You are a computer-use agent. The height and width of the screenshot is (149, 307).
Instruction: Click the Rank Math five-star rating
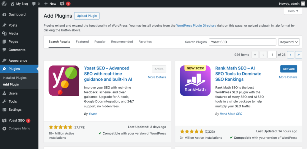(x=192, y=131)
